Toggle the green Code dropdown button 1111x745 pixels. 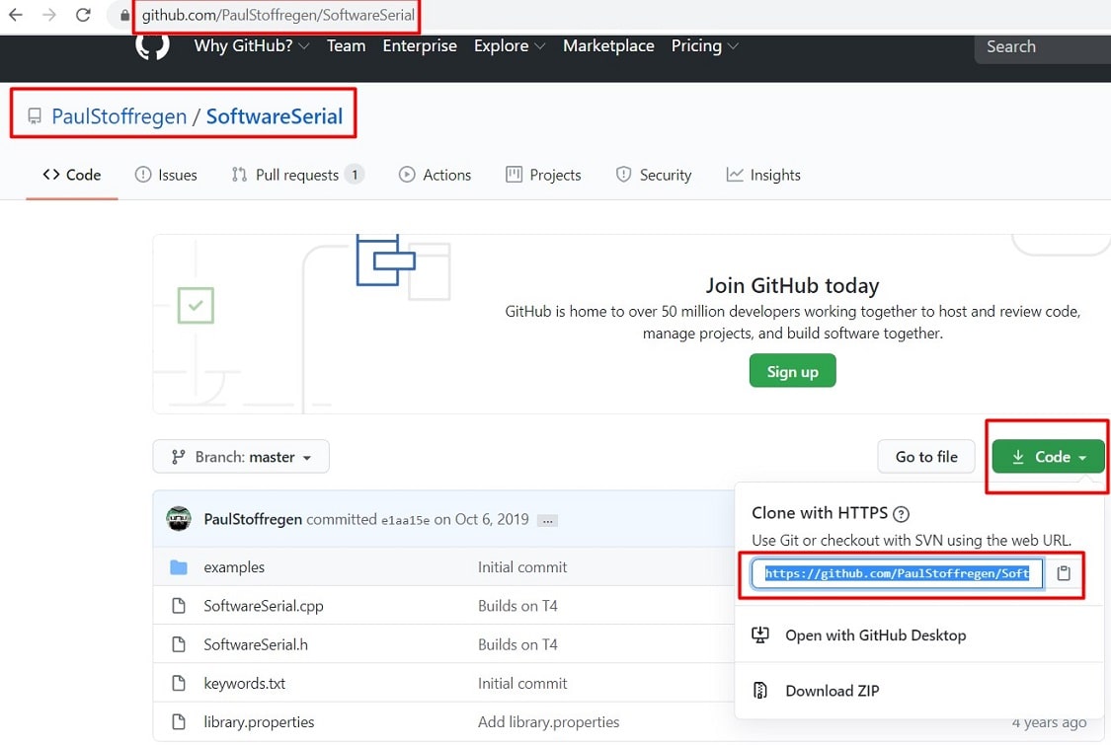tap(1048, 457)
